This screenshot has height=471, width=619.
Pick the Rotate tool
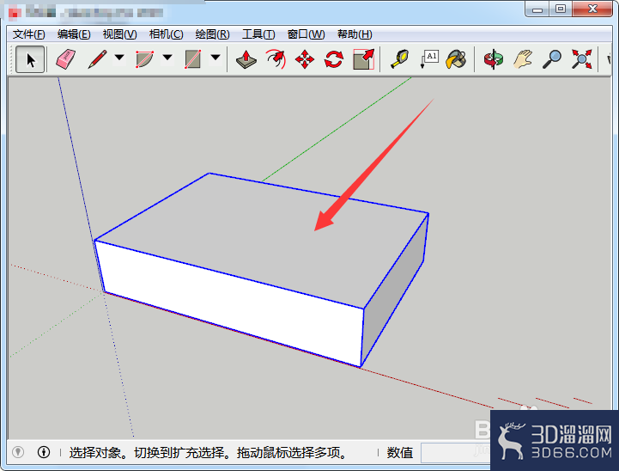[x=334, y=59]
